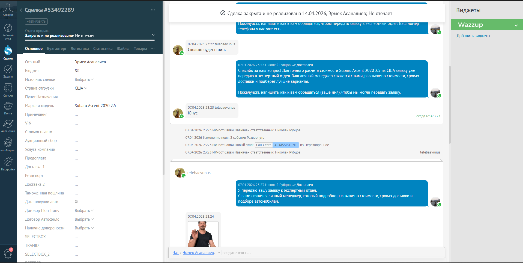The height and width of the screenshot is (263, 523).
Task: Open Страна отгрузки США dropdown
Action: (x=81, y=88)
